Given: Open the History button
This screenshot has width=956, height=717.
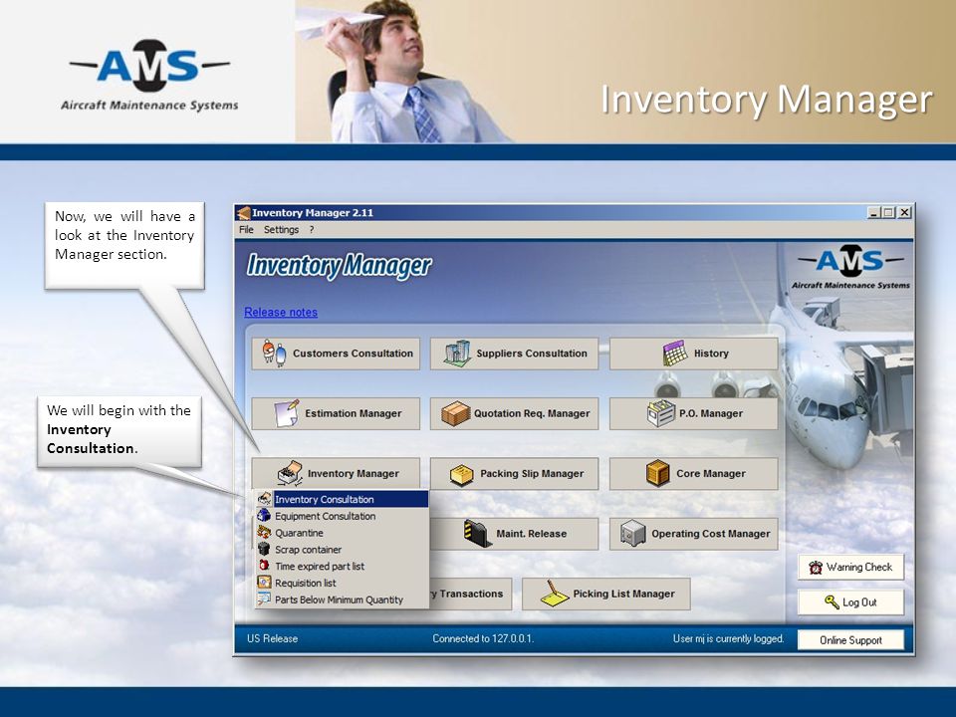Looking at the screenshot, I should click(x=693, y=354).
